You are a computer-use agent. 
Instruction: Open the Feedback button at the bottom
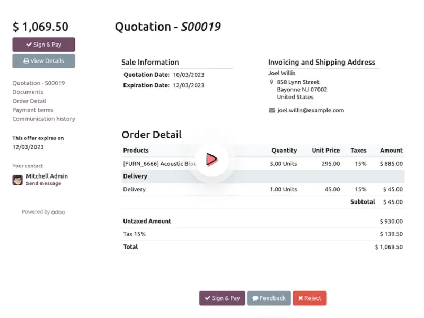[x=269, y=298]
